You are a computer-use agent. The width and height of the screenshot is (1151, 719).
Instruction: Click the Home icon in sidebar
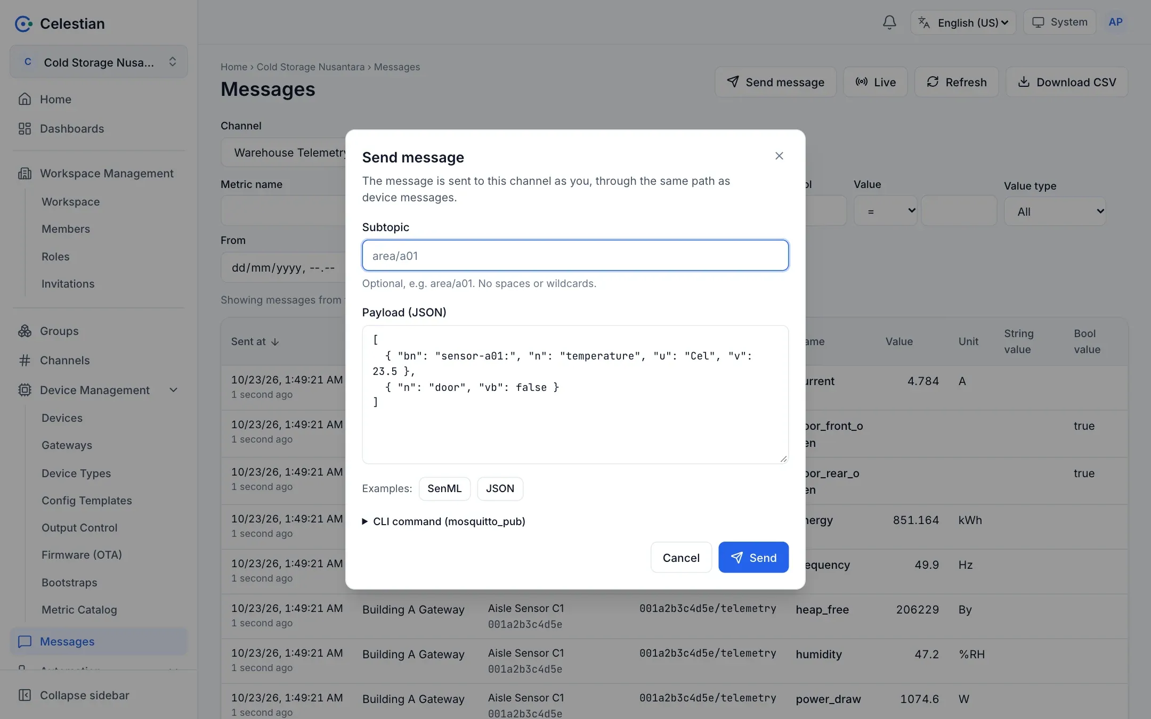click(25, 99)
